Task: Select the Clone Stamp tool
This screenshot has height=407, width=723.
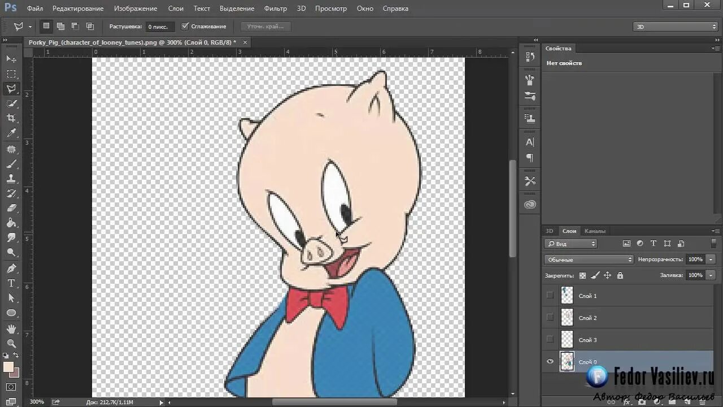Action: (x=11, y=179)
